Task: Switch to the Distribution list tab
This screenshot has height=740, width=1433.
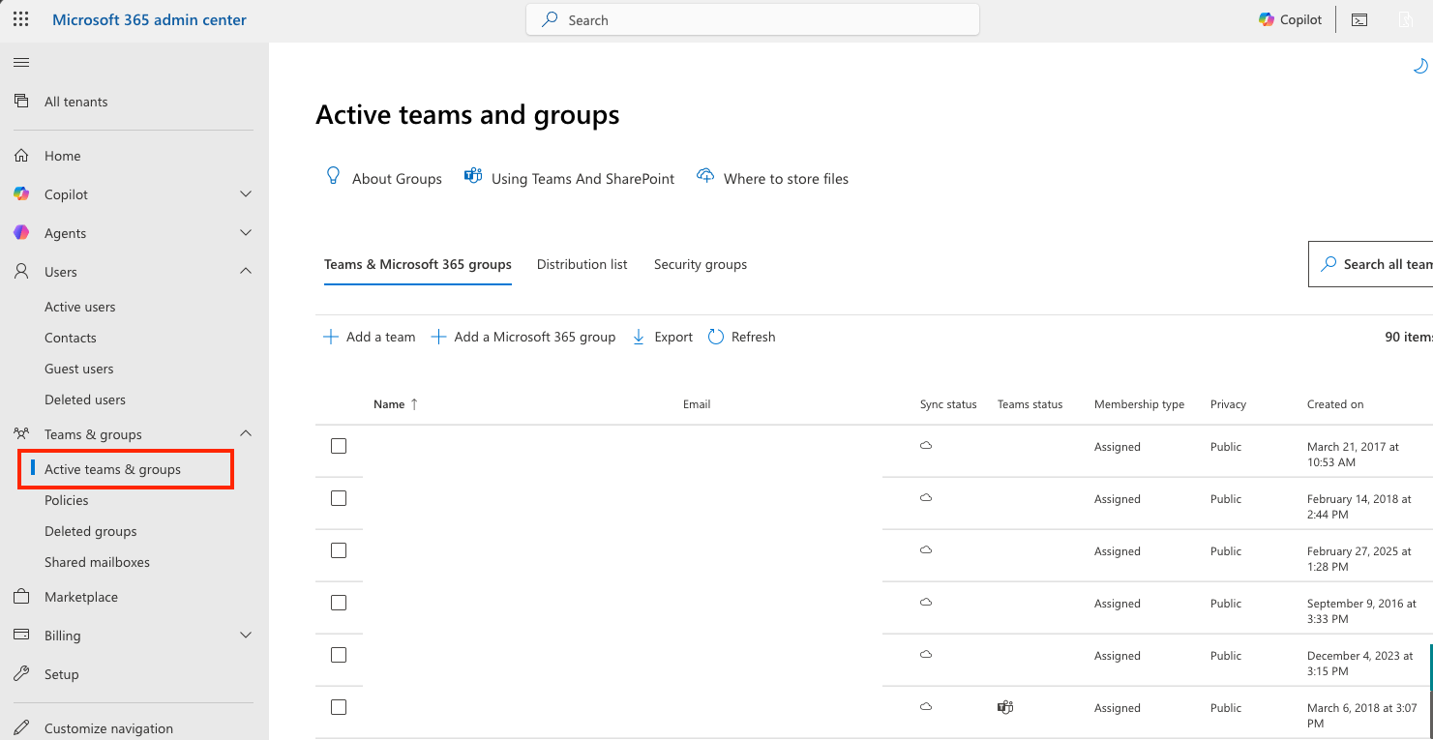Action: pos(582,263)
